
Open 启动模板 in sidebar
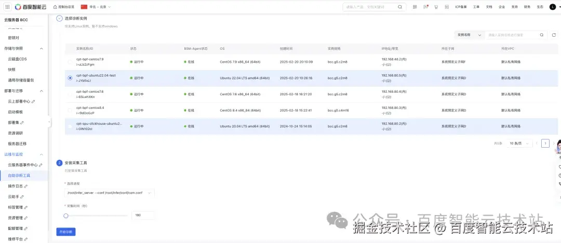click(16, 112)
